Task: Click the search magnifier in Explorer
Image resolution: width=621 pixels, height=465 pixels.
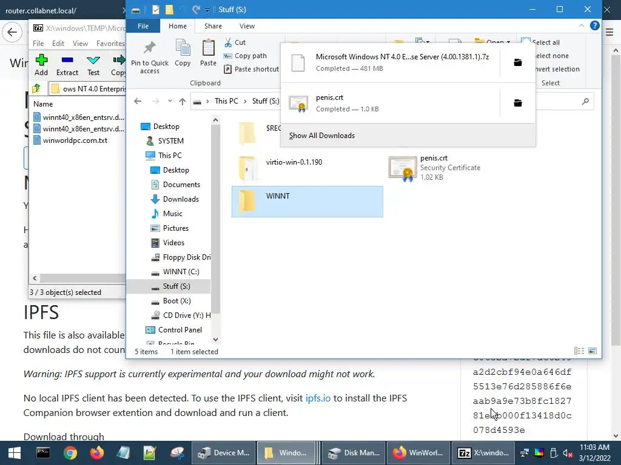Action: 585,102
